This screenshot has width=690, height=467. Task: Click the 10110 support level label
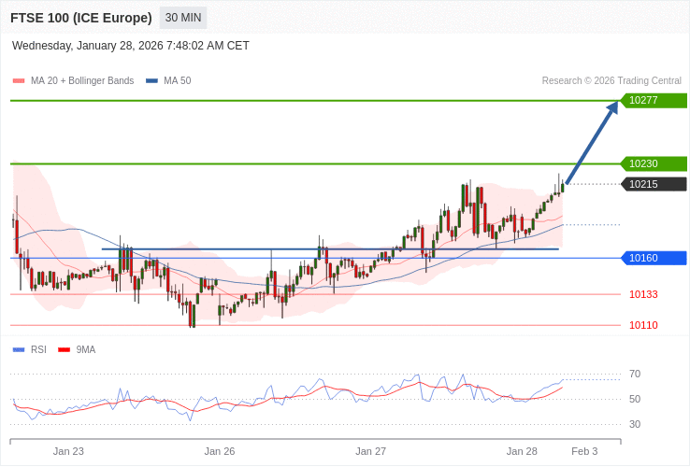tap(643, 325)
